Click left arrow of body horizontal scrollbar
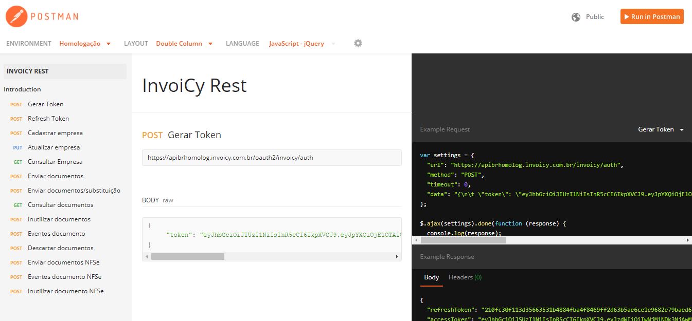This screenshot has height=321, width=692. (x=147, y=256)
